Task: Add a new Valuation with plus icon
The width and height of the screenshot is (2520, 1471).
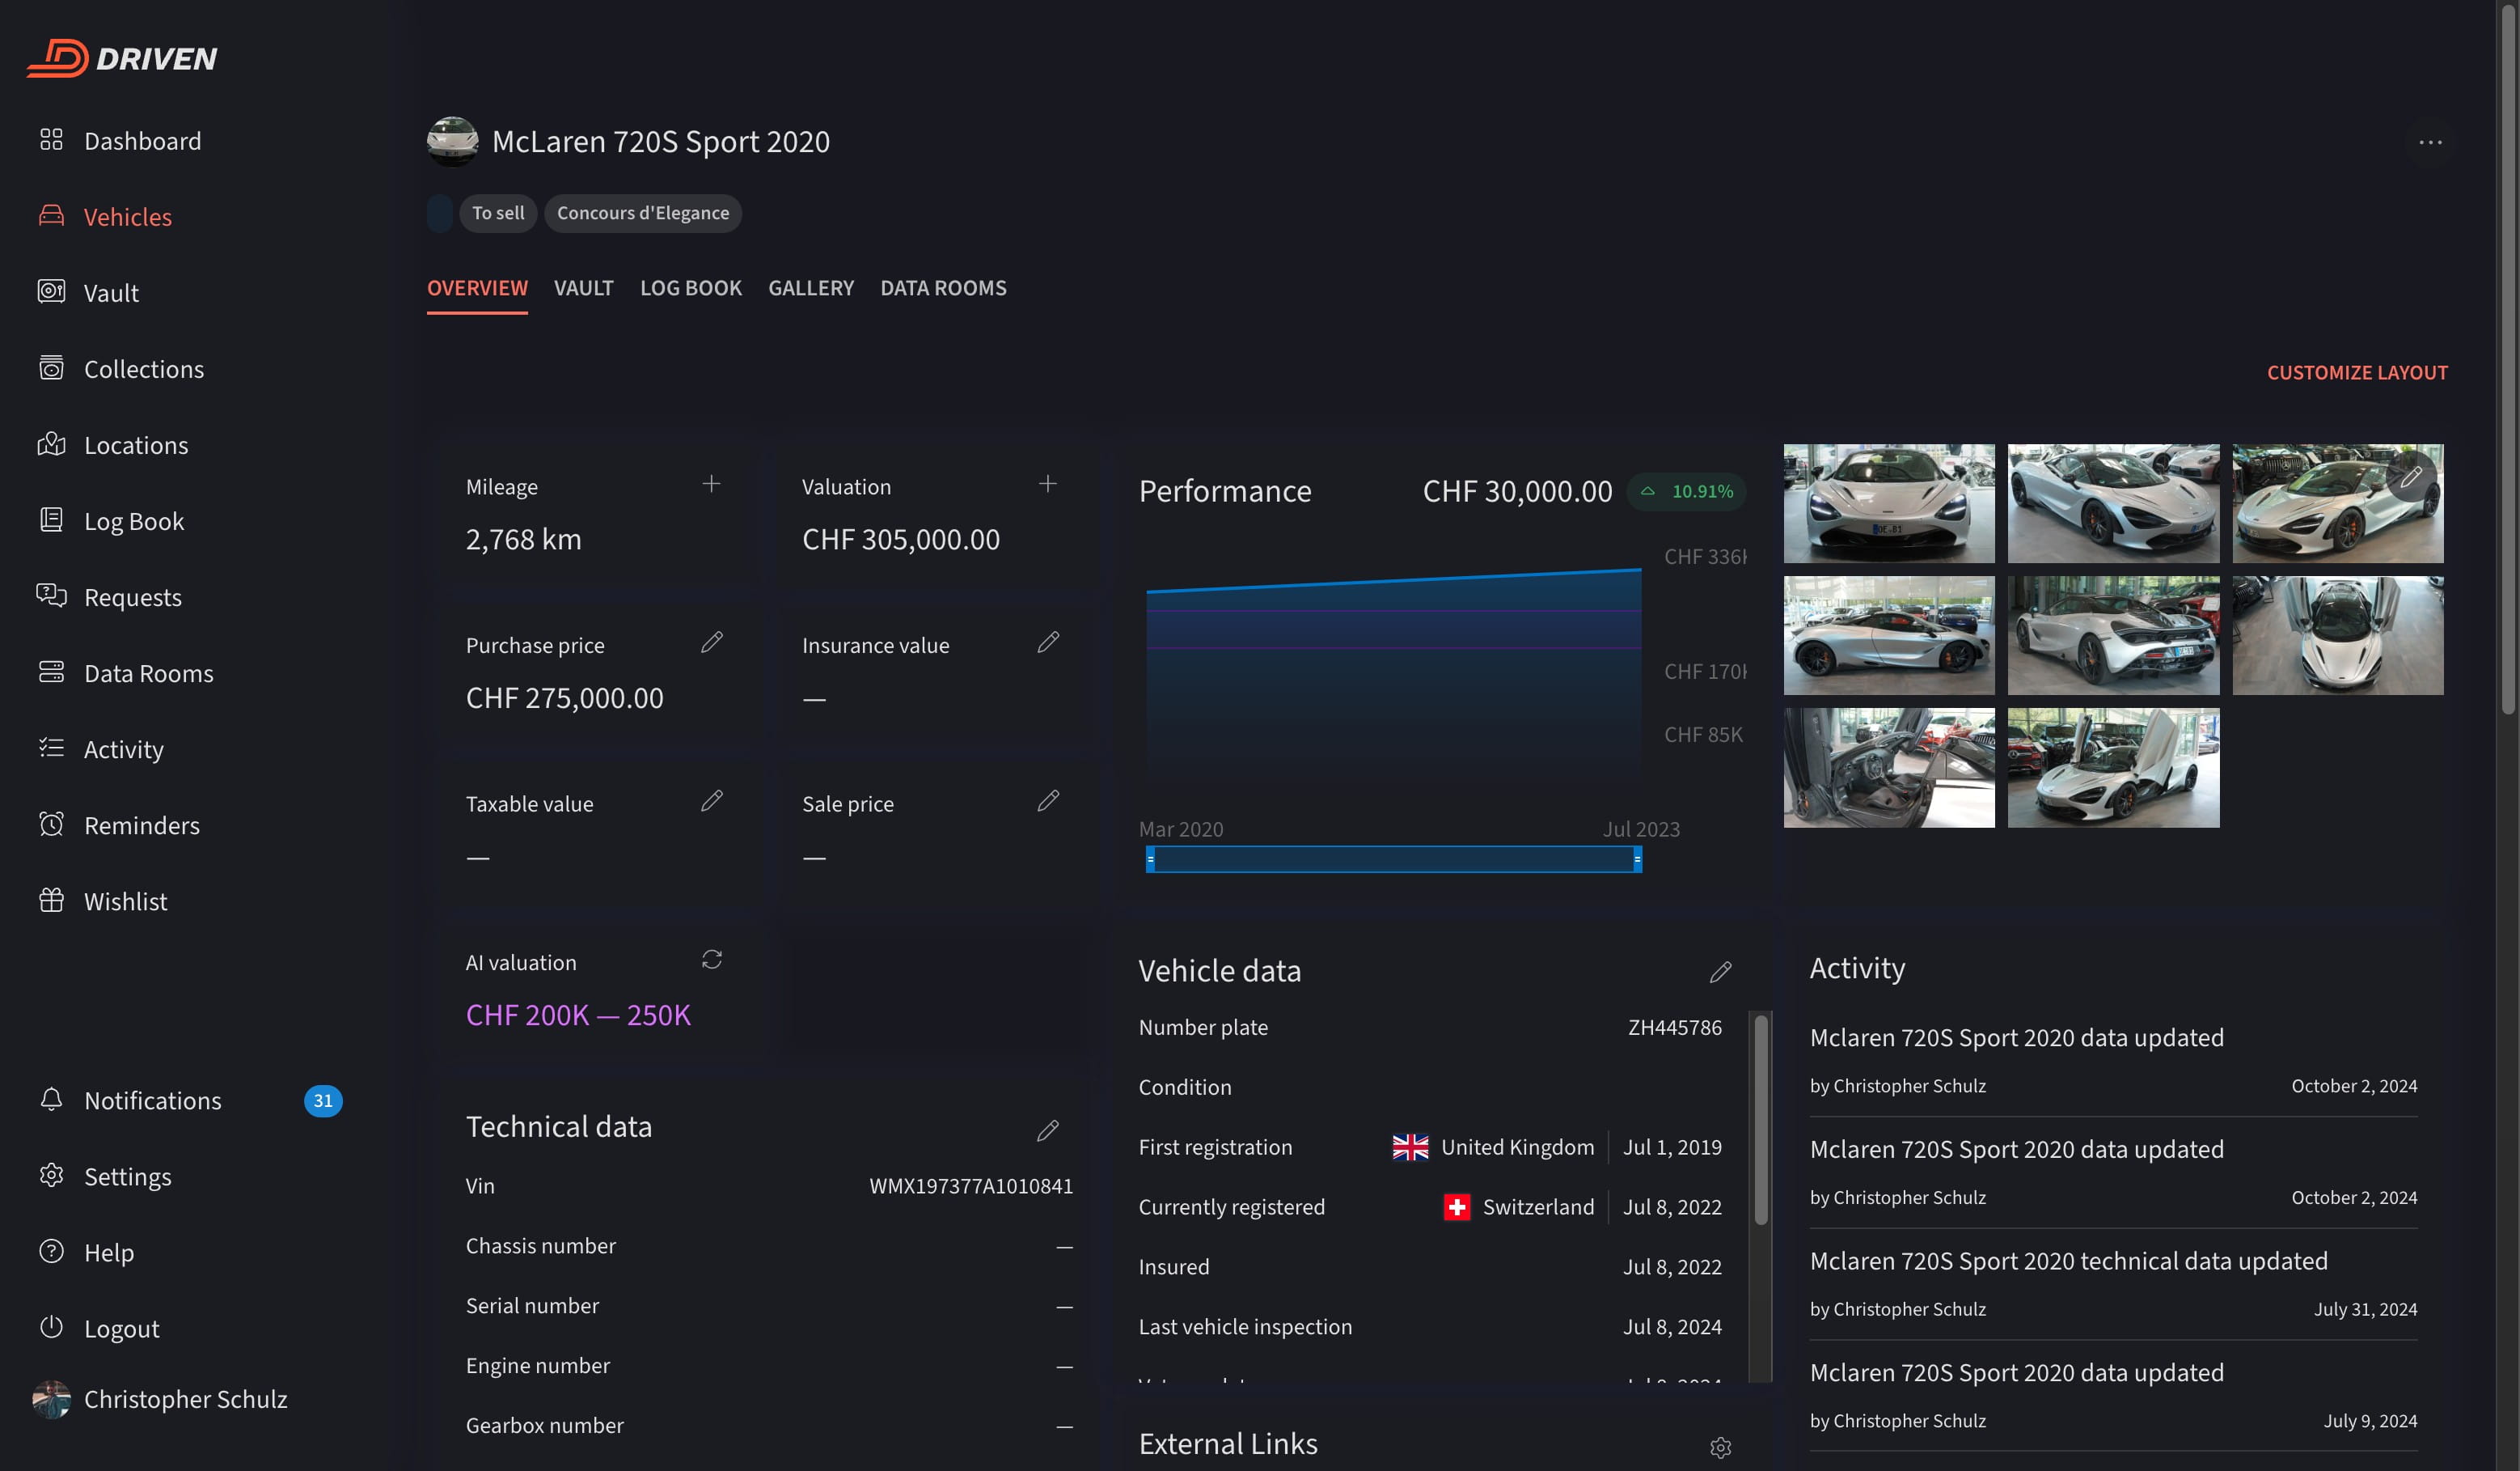Action: (x=1047, y=485)
